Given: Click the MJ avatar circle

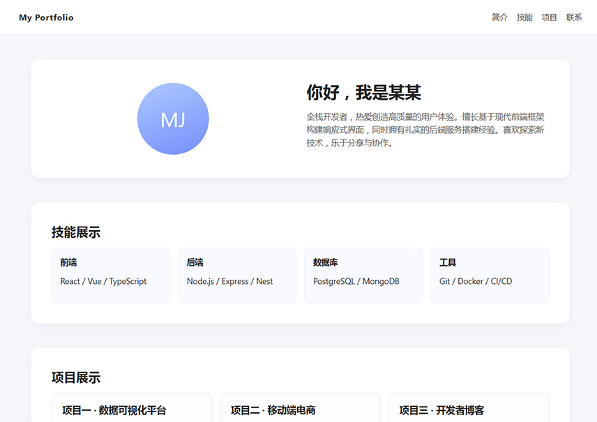Looking at the screenshot, I should (x=173, y=119).
